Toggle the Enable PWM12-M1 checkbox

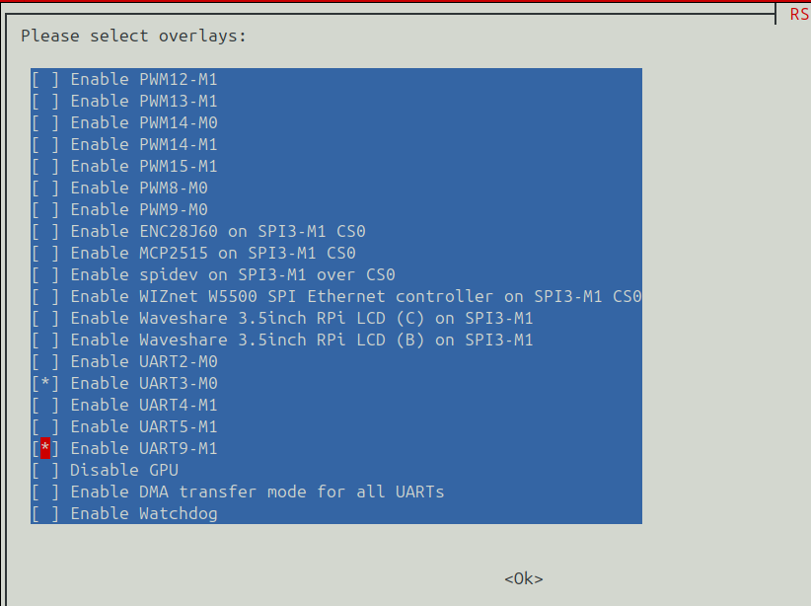tap(336, 79)
